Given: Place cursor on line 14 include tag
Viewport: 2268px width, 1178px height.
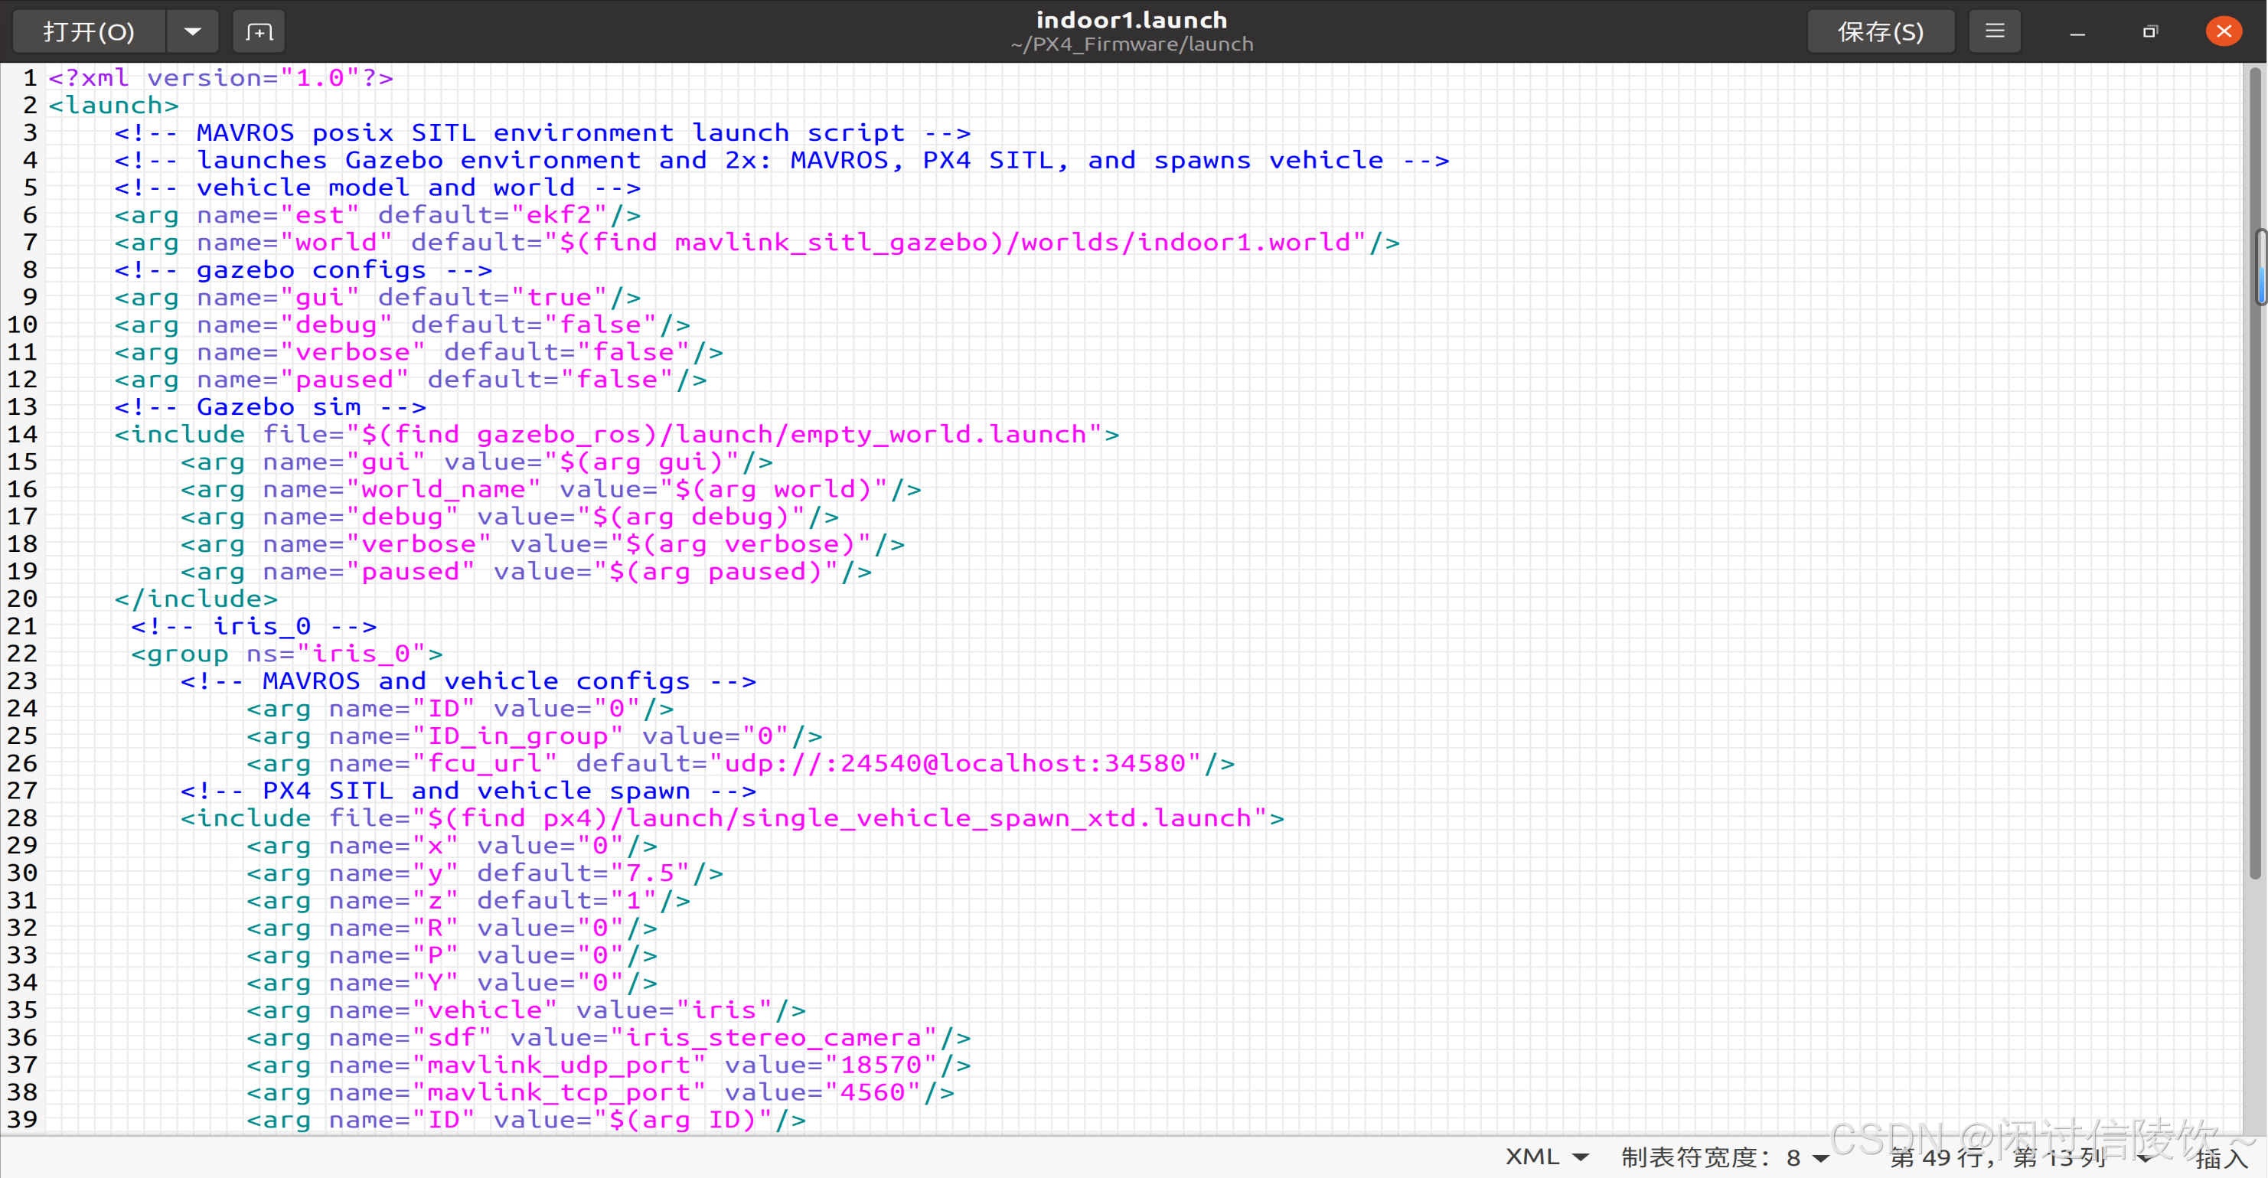Looking at the screenshot, I should coord(188,434).
